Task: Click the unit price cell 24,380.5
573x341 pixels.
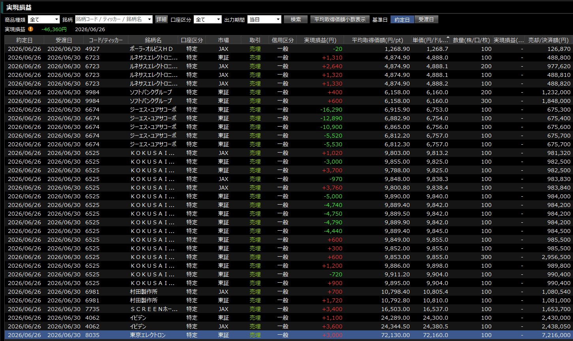Action: coord(436,326)
